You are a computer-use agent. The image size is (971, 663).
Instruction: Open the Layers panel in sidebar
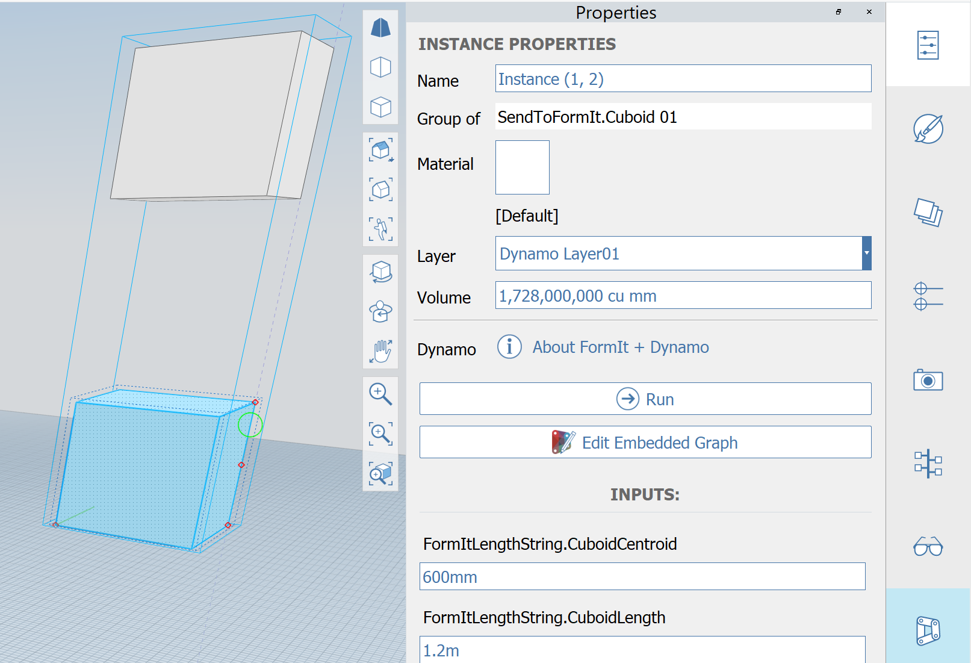[927, 212]
